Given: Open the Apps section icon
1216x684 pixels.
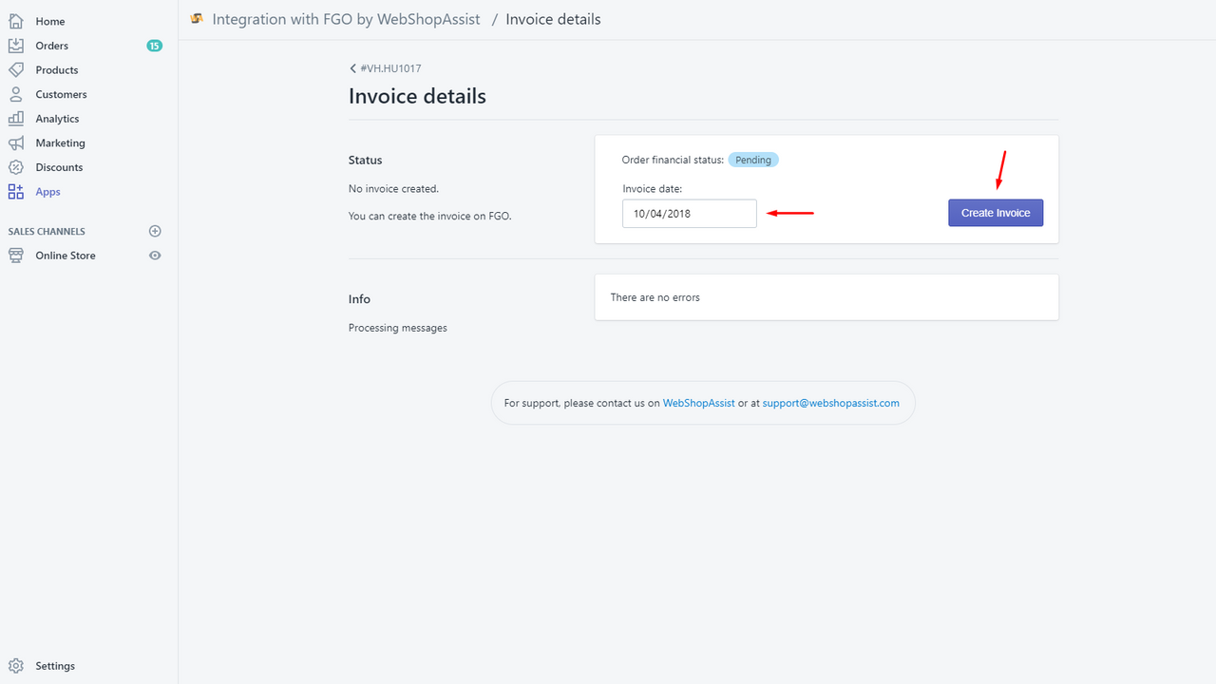Looking at the screenshot, I should click(x=15, y=191).
